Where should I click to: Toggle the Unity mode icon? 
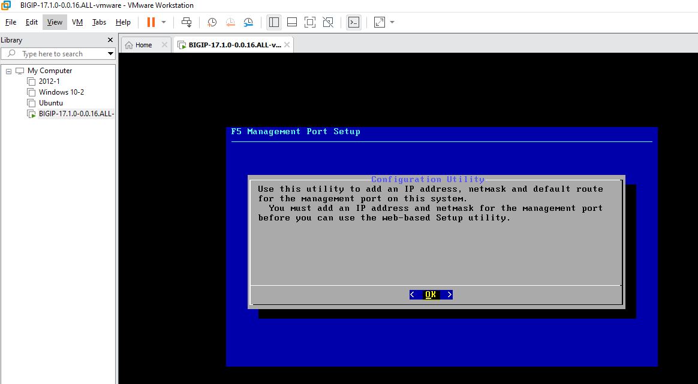point(328,22)
